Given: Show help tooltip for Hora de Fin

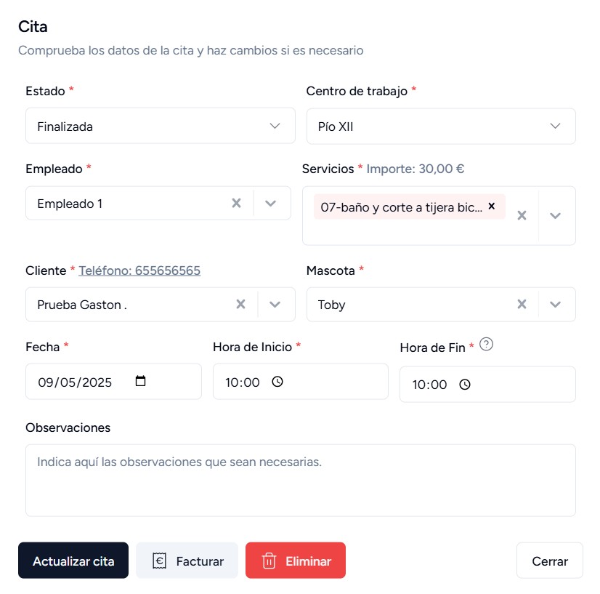Looking at the screenshot, I should [487, 345].
